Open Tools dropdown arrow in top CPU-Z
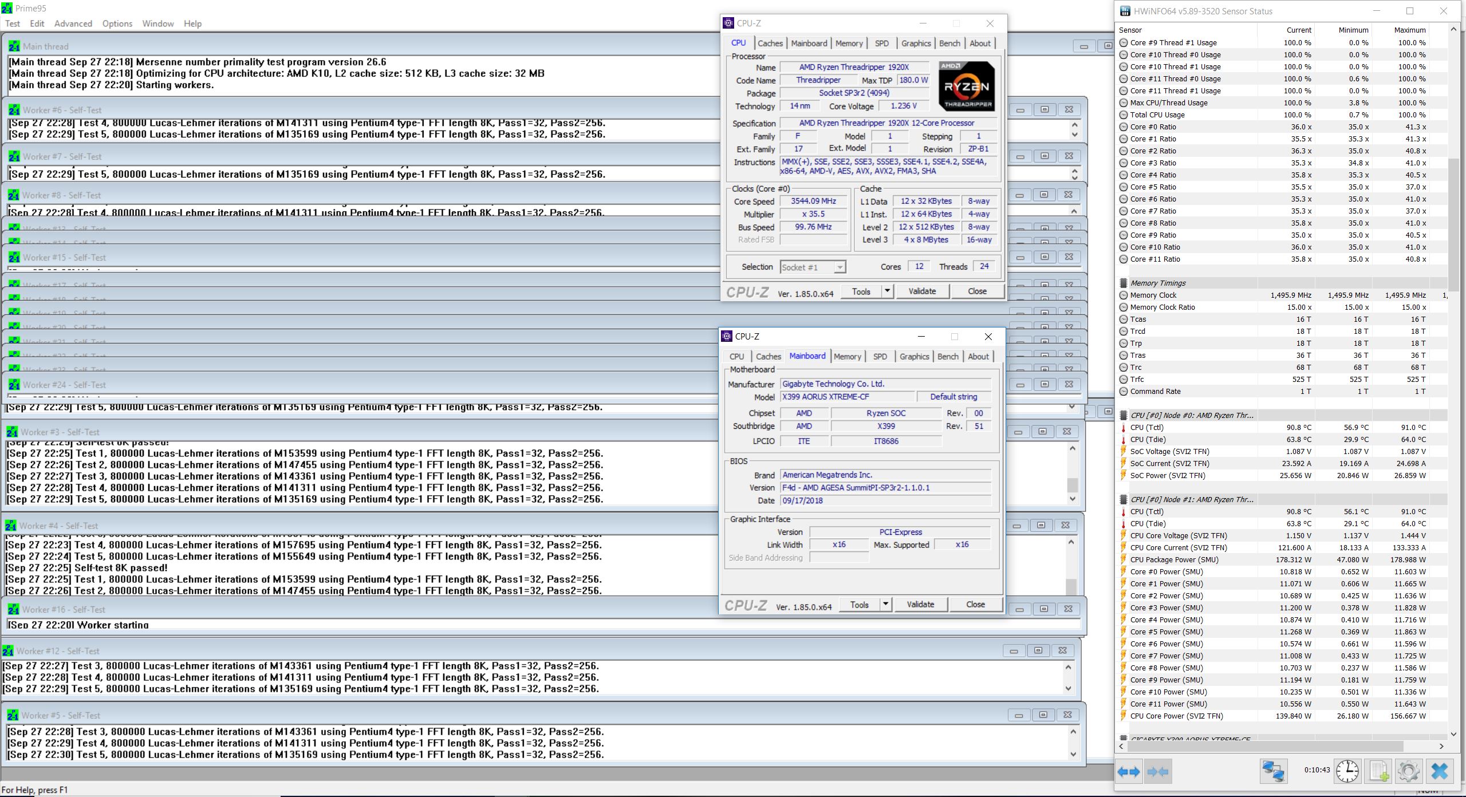 pyautogui.click(x=887, y=291)
